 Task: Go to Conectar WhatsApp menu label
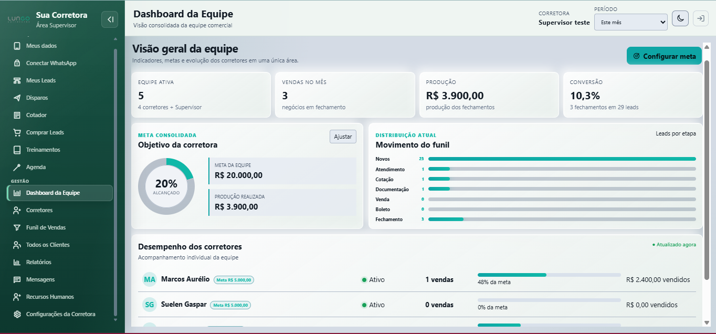(x=51, y=63)
